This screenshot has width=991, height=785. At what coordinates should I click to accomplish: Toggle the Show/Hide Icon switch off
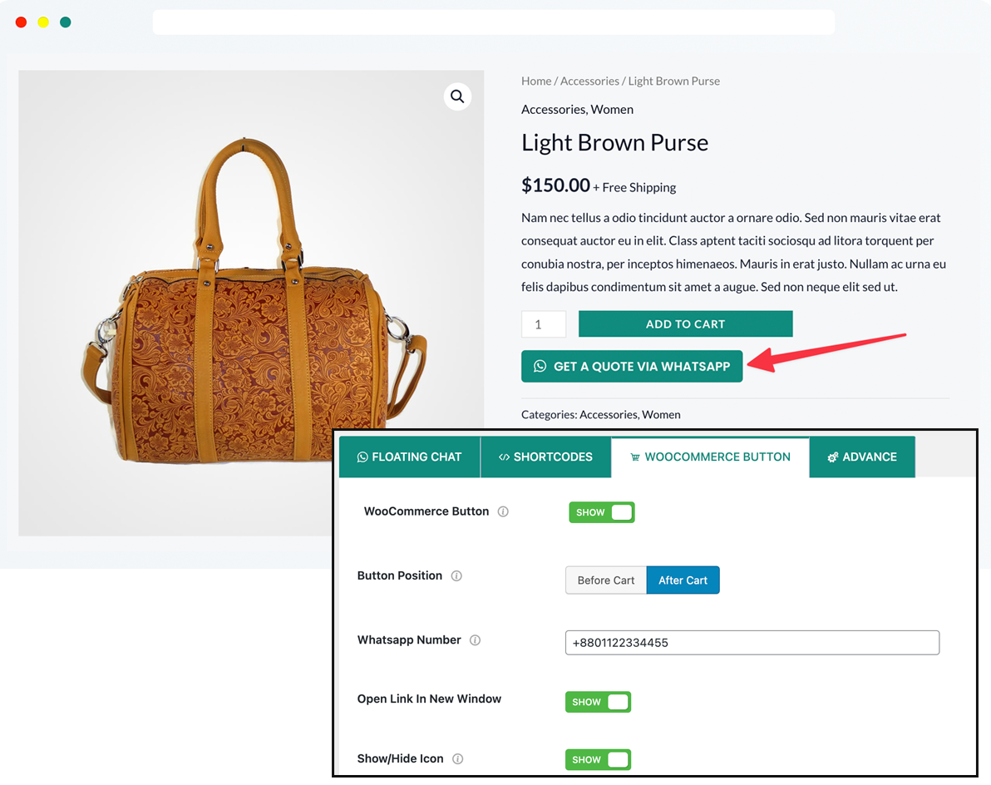pos(598,759)
